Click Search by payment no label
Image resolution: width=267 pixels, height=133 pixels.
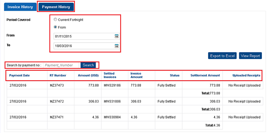24,65
